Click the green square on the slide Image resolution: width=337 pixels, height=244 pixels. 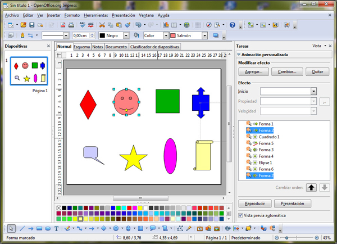(x=167, y=101)
